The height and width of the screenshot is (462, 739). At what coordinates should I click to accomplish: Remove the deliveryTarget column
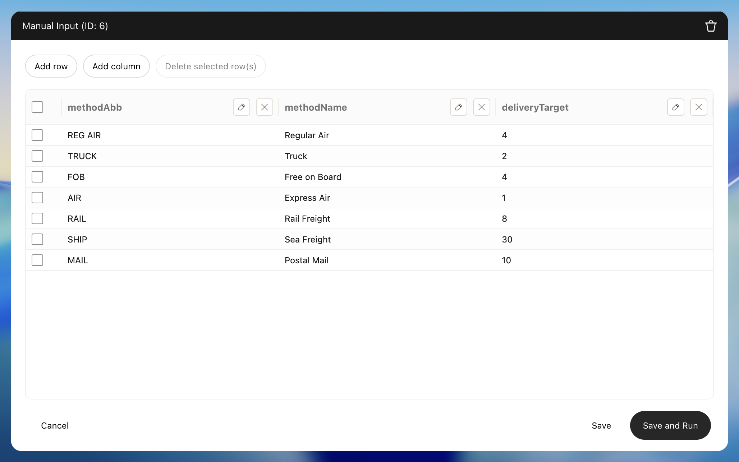(698, 107)
